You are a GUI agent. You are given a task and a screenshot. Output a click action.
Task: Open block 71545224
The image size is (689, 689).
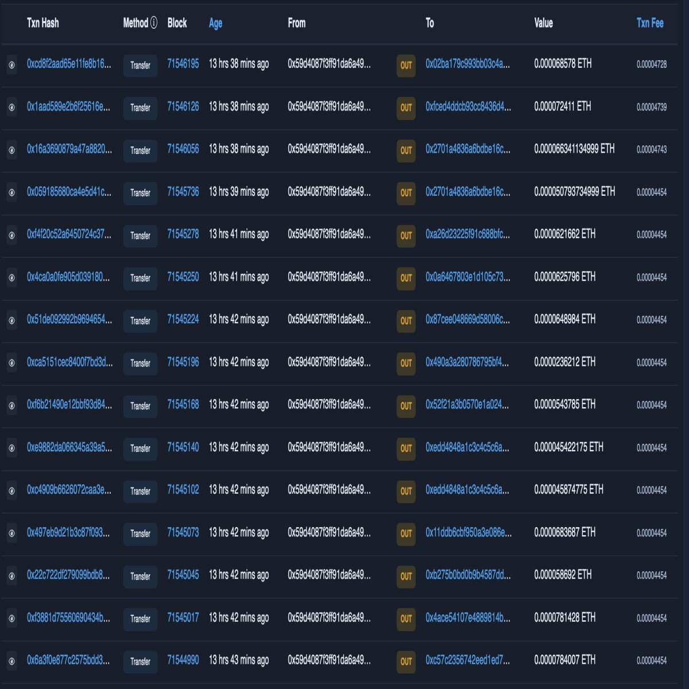coord(183,319)
